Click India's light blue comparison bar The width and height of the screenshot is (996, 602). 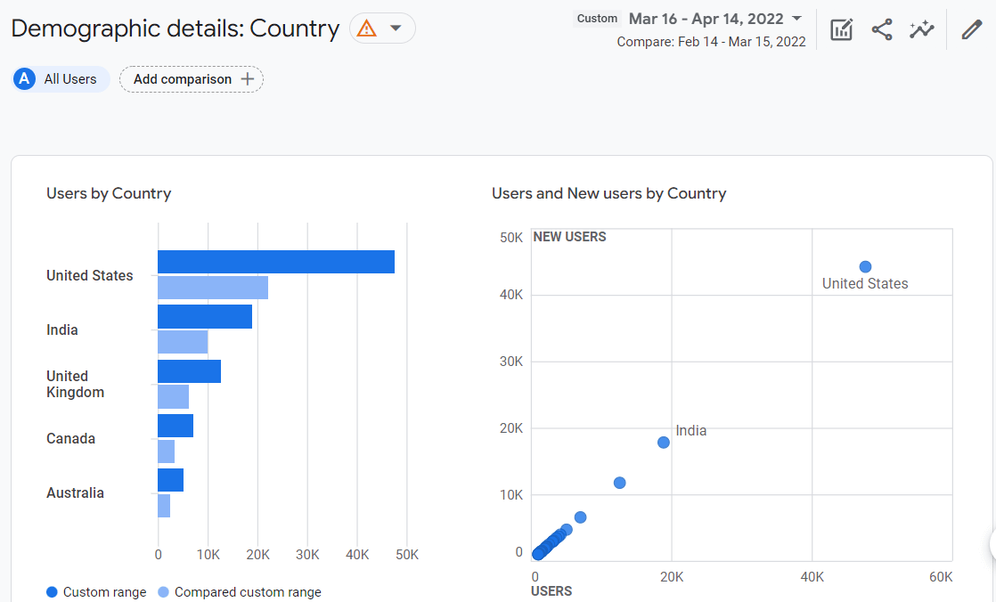[183, 342]
